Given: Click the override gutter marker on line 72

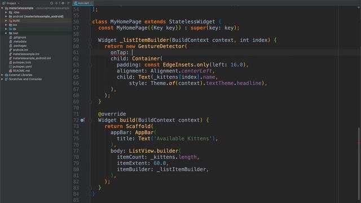Looking at the screenshot, I should (x=82, y=120).
